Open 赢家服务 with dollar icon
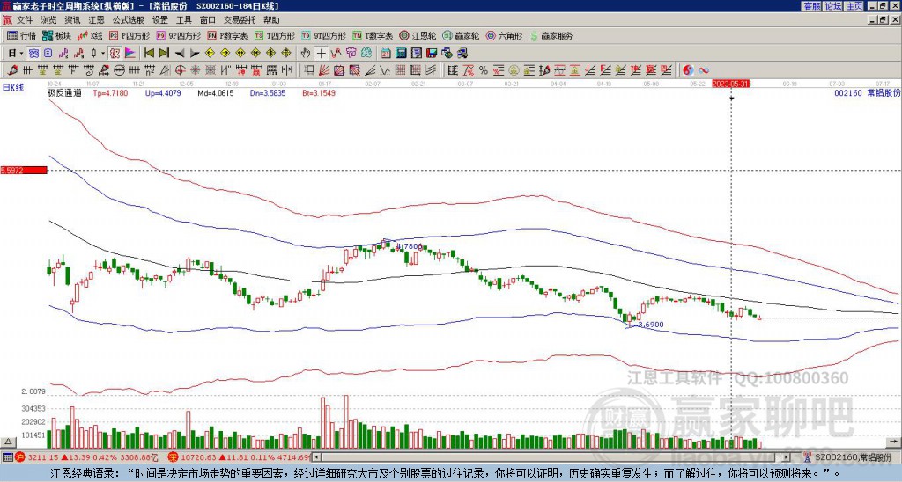 coord(551,35)
